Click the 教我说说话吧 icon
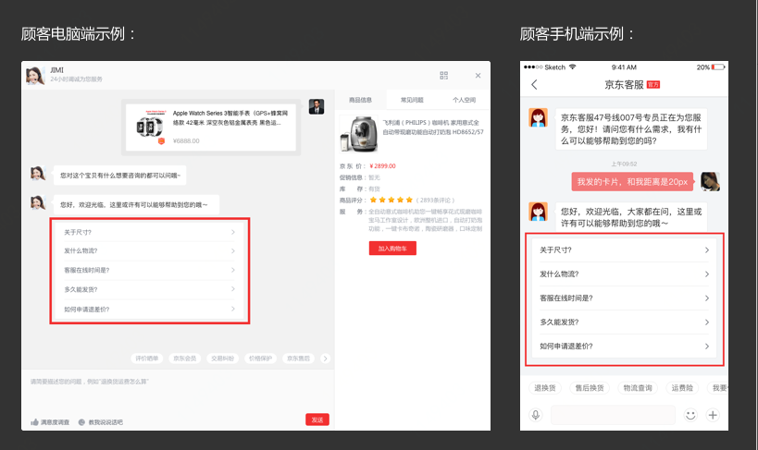 (x=81, y=421)
